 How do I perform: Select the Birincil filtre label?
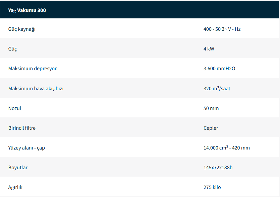click(22, 128)
